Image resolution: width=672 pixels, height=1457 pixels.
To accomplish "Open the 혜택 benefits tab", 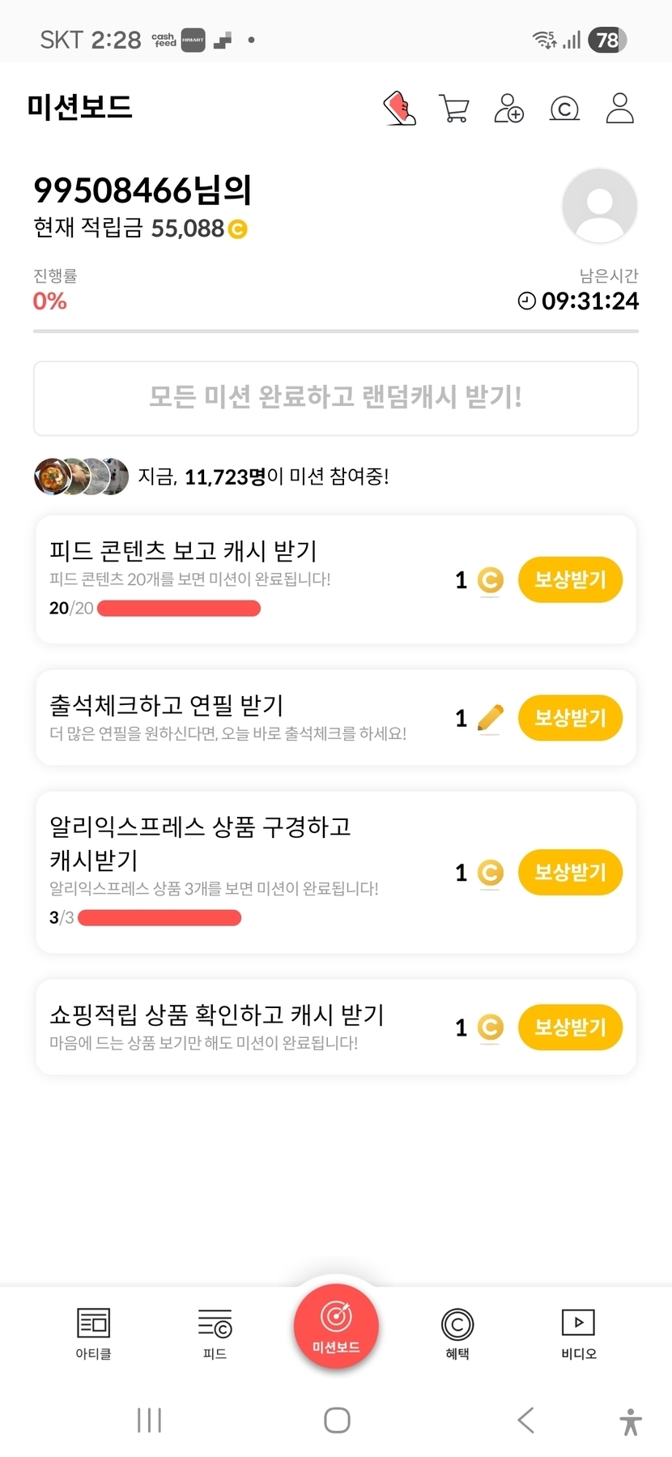I will pyautogui.click(x=457, y=1333).
